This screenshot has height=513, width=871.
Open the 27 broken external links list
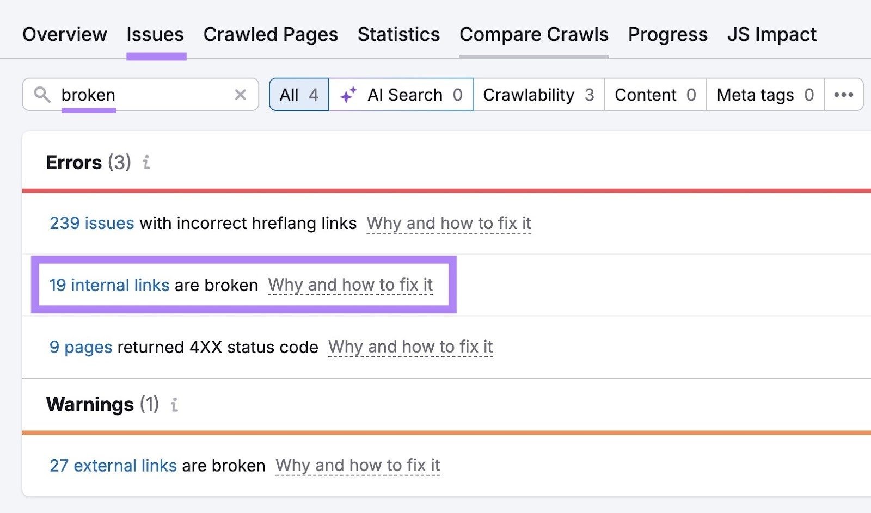click(112, 466)
